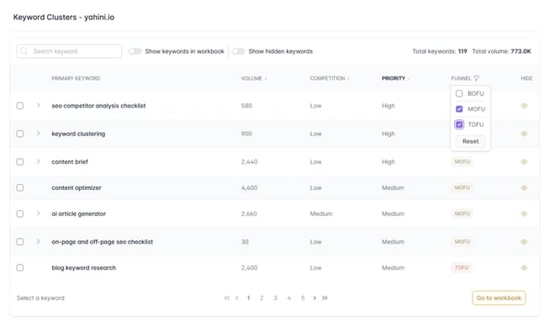Click the Total keywords 119 label
Image resolution: width=560 pixels, height=336 pixels.
tap(440, 51)
